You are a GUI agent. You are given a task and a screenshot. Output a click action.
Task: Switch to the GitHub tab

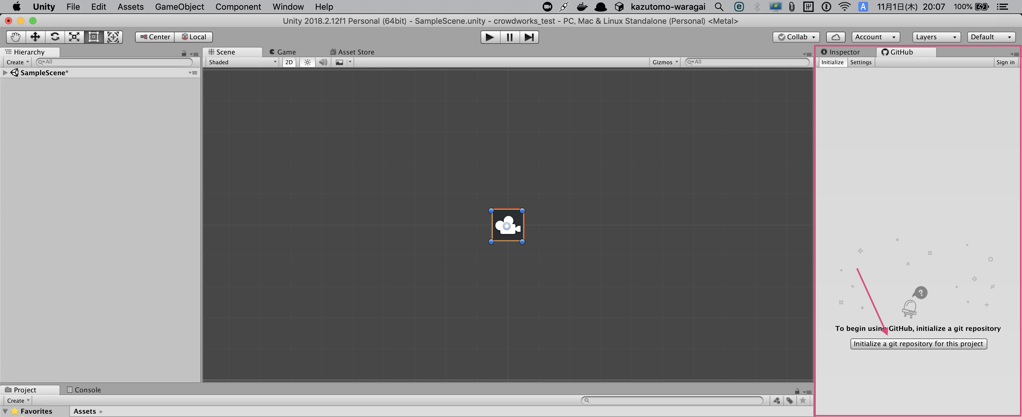click(x=906, y=52)
